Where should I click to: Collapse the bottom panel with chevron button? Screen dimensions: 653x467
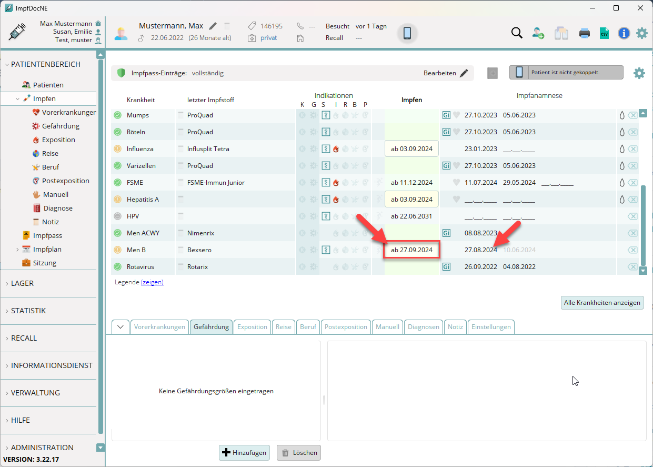point(120,327)
